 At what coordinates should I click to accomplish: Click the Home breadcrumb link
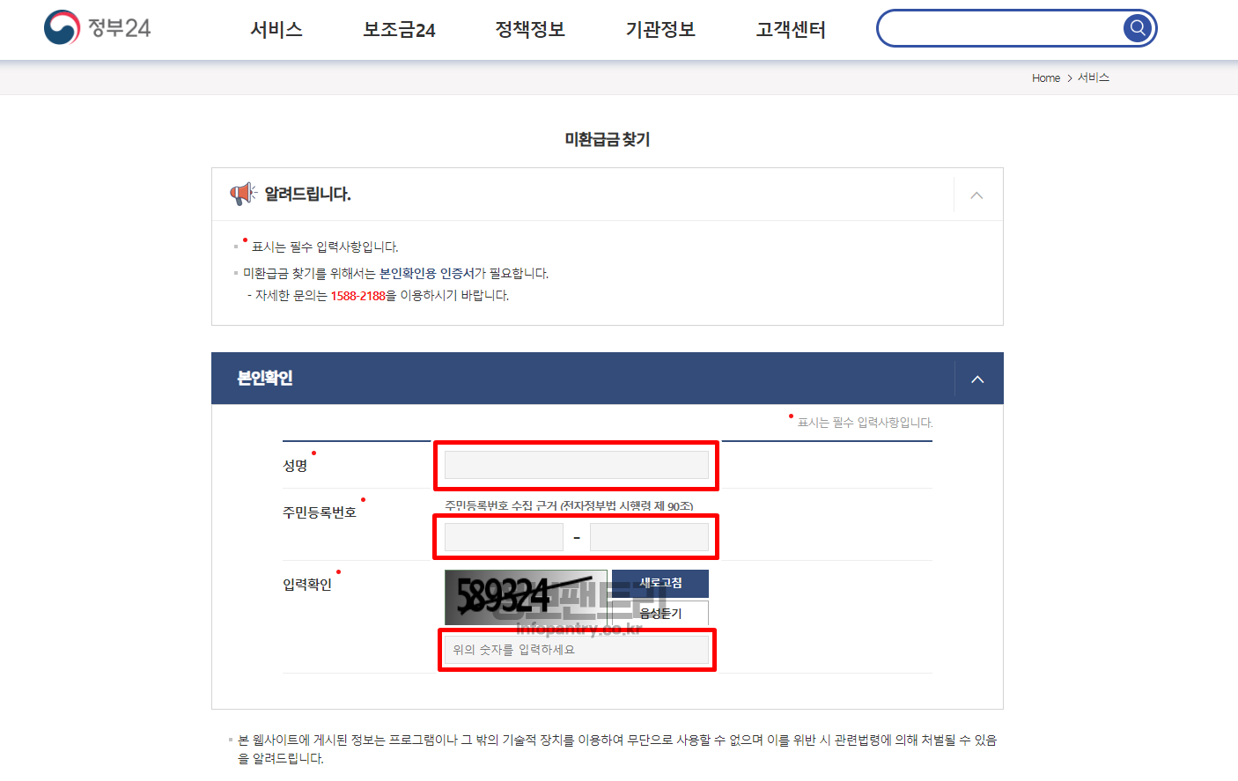(x=1046, y=78)
